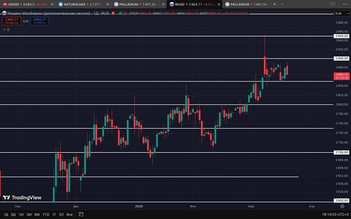
Task: Show all data with Все range
Action: tap(69, 214)
